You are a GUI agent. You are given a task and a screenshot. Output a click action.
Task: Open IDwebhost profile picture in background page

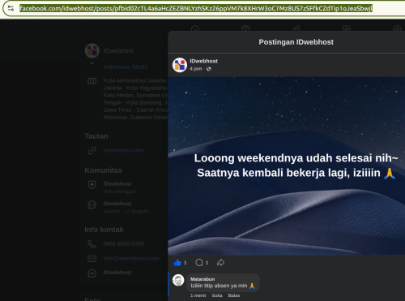92,50
